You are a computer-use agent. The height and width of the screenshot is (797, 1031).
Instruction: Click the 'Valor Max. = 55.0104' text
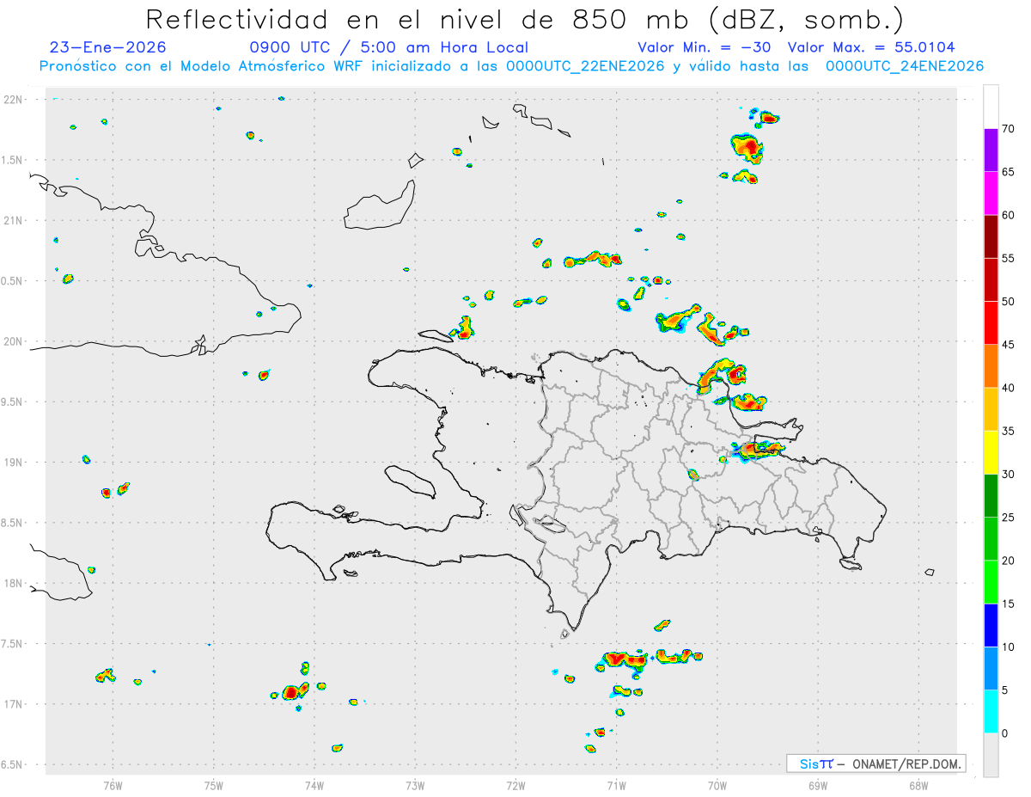click(871, 47)
